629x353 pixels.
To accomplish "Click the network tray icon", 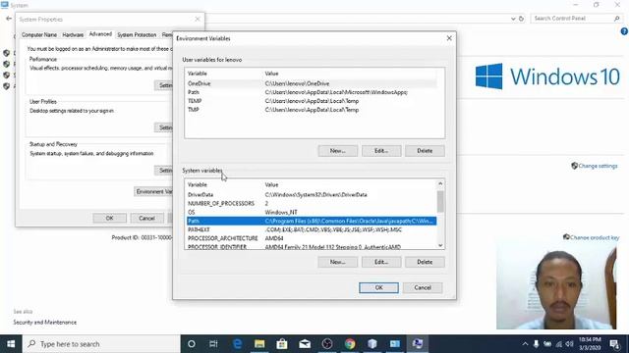I will click(x=559, y=344).
